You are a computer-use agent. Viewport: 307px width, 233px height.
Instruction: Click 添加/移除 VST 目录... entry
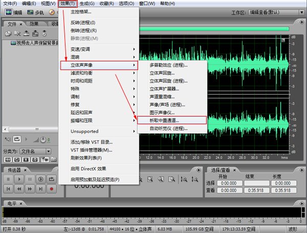98,142
